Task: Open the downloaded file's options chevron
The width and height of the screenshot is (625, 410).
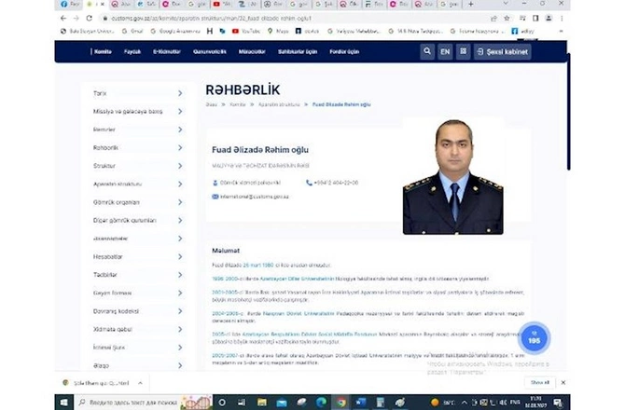Action: pyautogui.click(x=140, y=383)
